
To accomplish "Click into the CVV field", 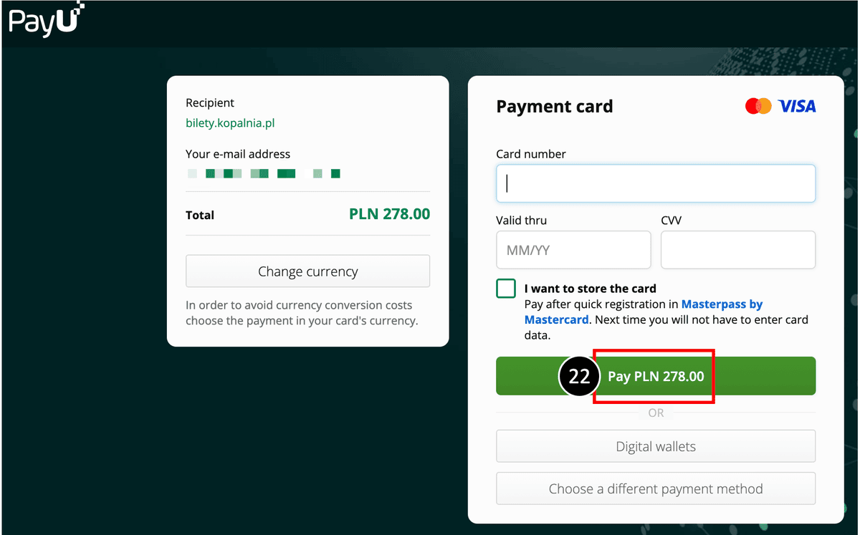I will 738,250.
